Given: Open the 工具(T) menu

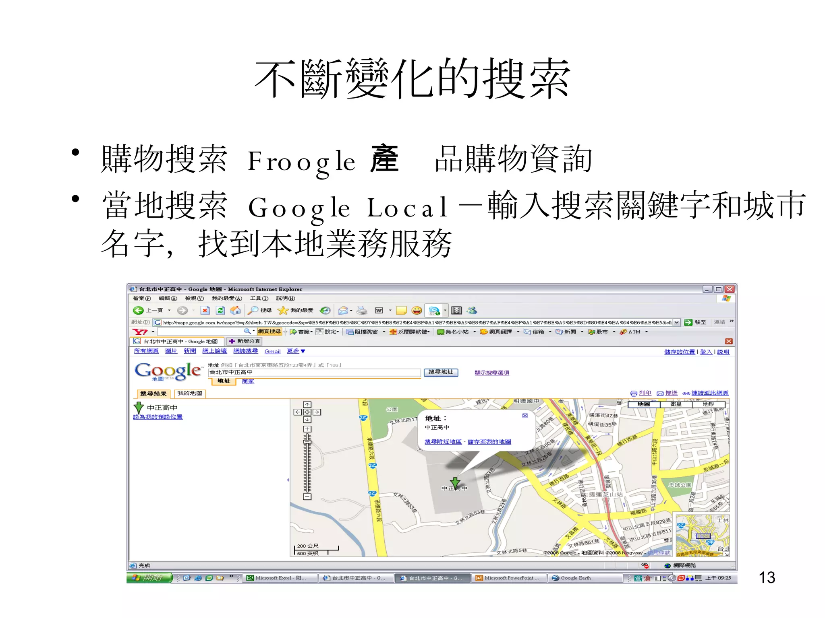Looking at the screenshot, I should coord(259,299).
